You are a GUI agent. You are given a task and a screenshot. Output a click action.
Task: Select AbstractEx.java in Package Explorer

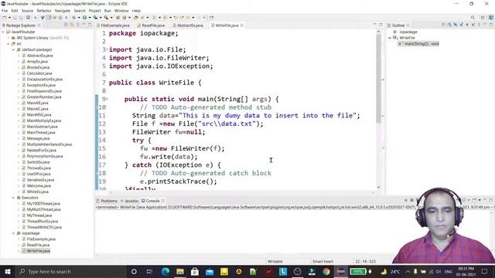pyautogui.click(x=39, y=56)
